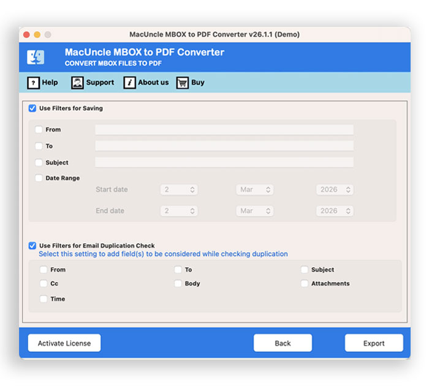Click the About us info icon

(x=129, y=83)
